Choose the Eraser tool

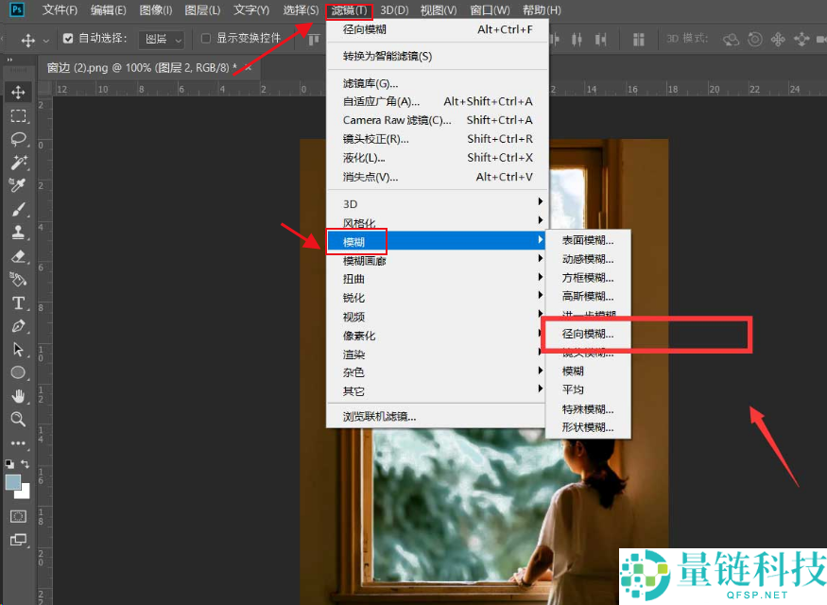click(18, 256)
